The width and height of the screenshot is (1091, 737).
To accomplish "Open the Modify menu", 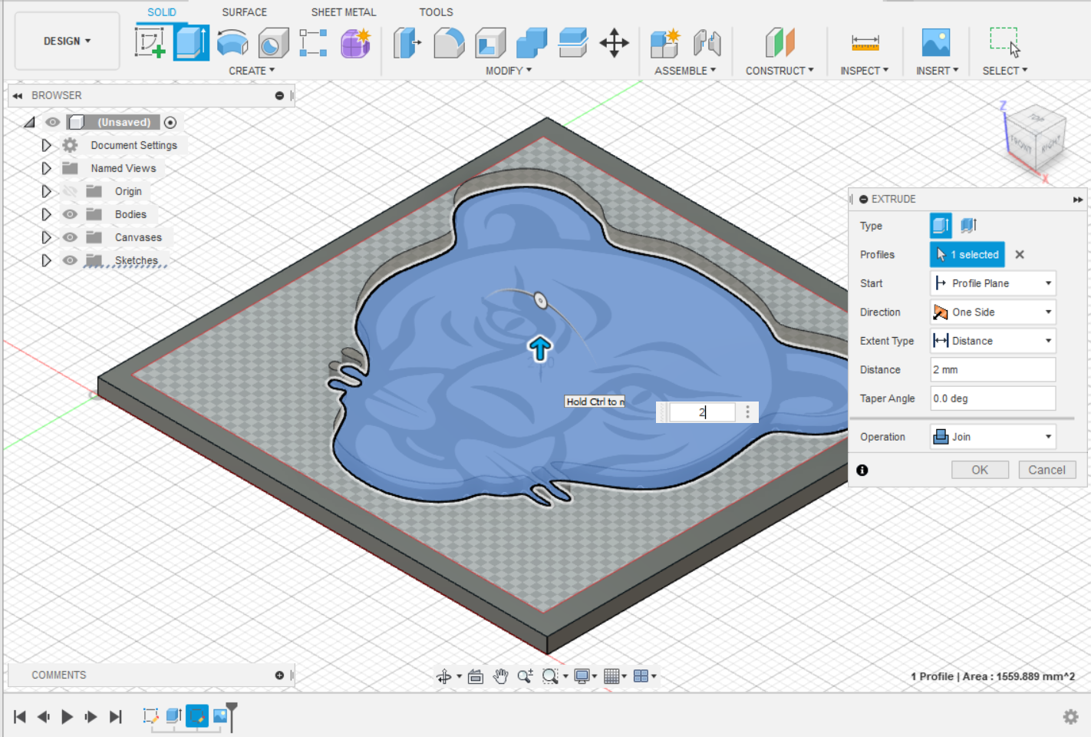I will [509, 71].
